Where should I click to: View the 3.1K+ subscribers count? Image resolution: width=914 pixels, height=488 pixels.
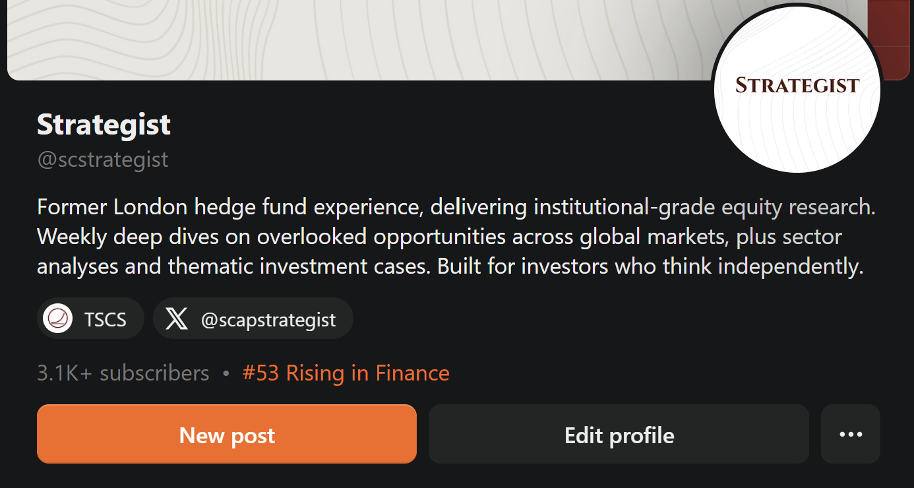click(x=123, y=373)
